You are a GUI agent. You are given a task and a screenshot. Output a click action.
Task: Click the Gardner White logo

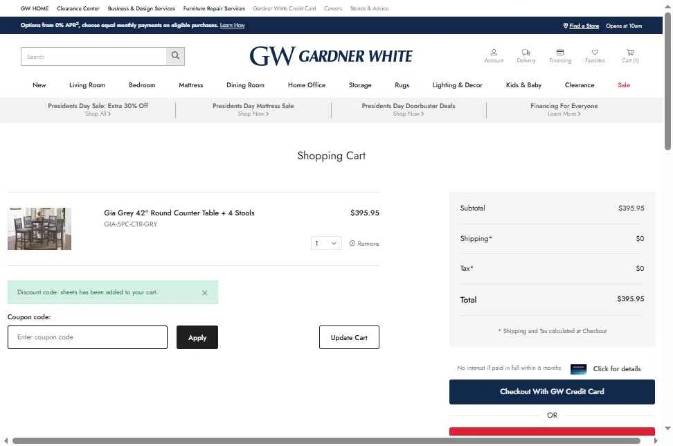tap(331, 56)
